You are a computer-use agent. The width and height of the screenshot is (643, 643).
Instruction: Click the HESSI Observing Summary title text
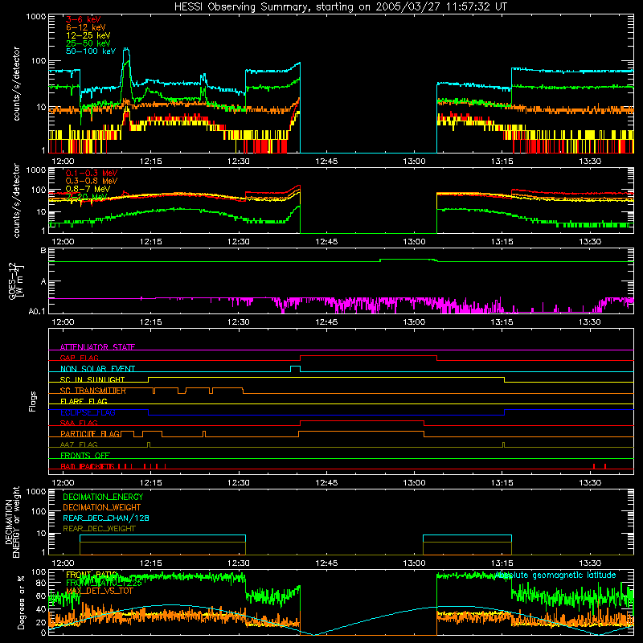(x=341, y=6)
